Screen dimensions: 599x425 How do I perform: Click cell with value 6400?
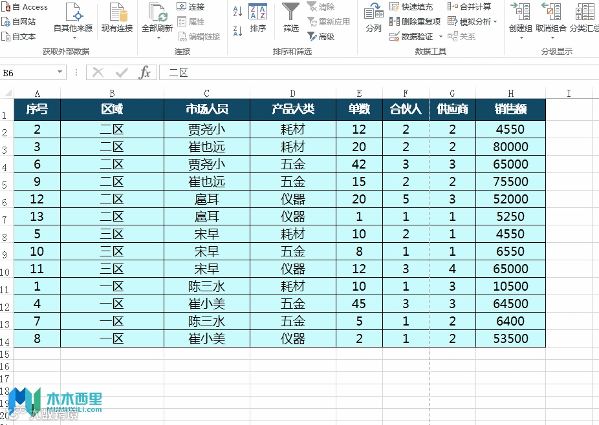(x=511, y=321)
